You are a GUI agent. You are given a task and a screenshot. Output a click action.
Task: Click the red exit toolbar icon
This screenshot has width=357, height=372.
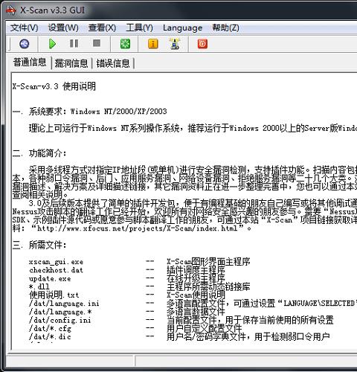tap(202, 44)
